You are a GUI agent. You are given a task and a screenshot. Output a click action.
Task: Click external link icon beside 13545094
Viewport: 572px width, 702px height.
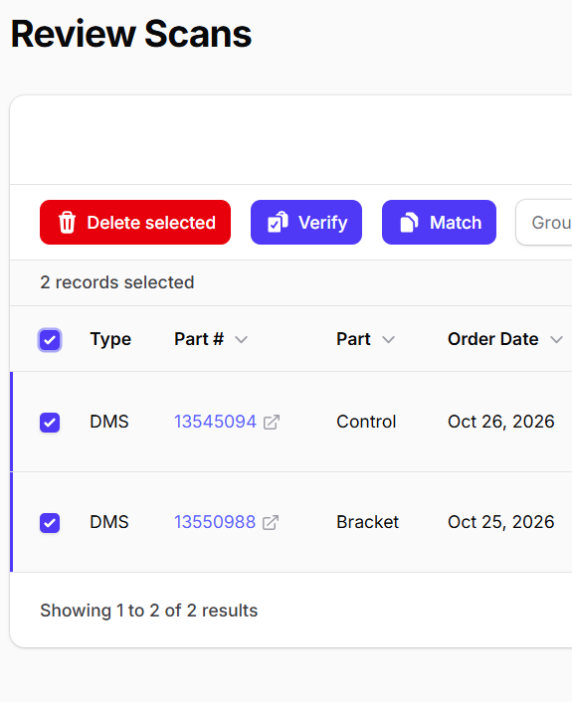point(272,423)
